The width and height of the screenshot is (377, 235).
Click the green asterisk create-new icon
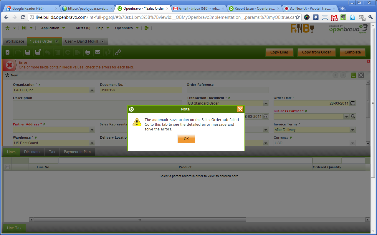point(7,28)
